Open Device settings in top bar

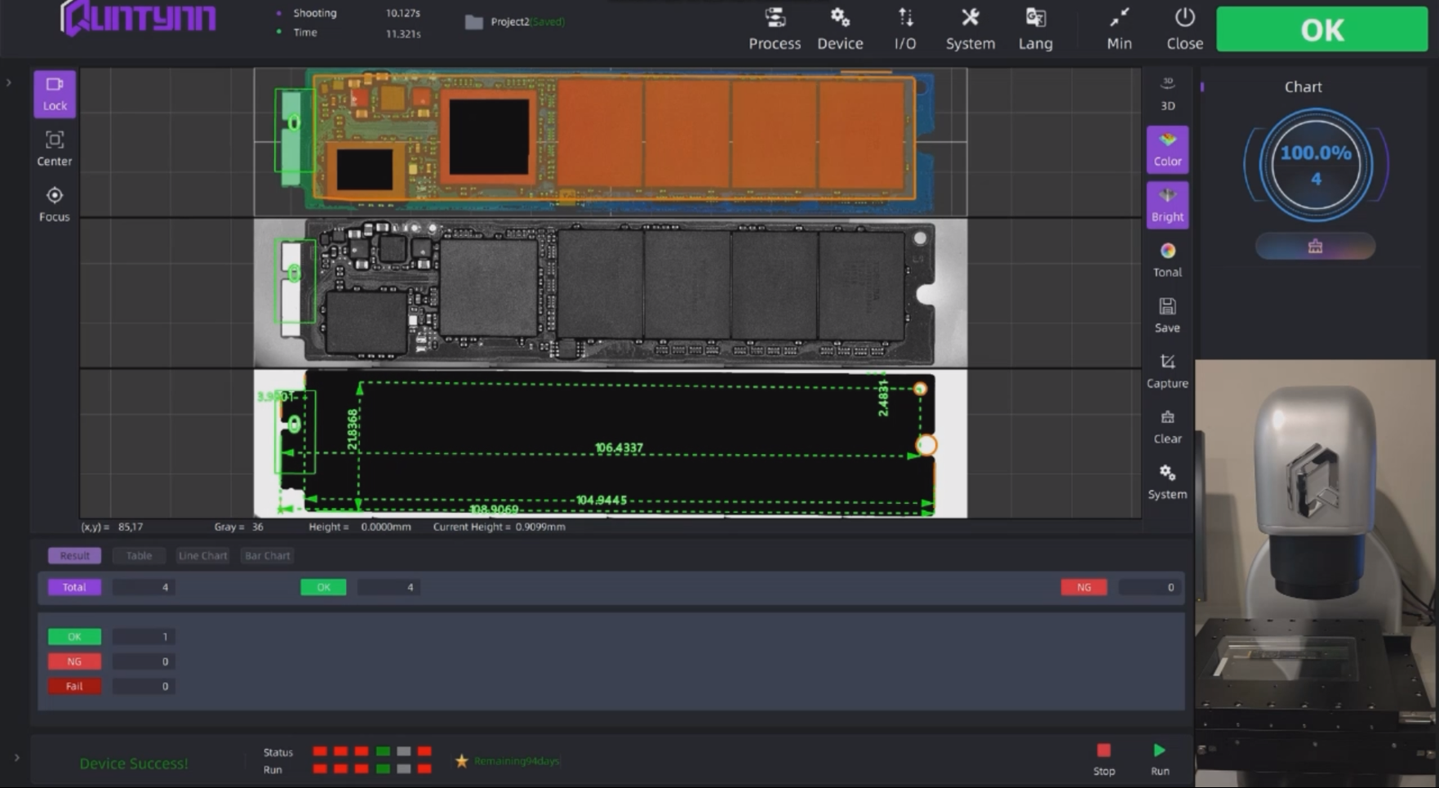coord(840,29)
